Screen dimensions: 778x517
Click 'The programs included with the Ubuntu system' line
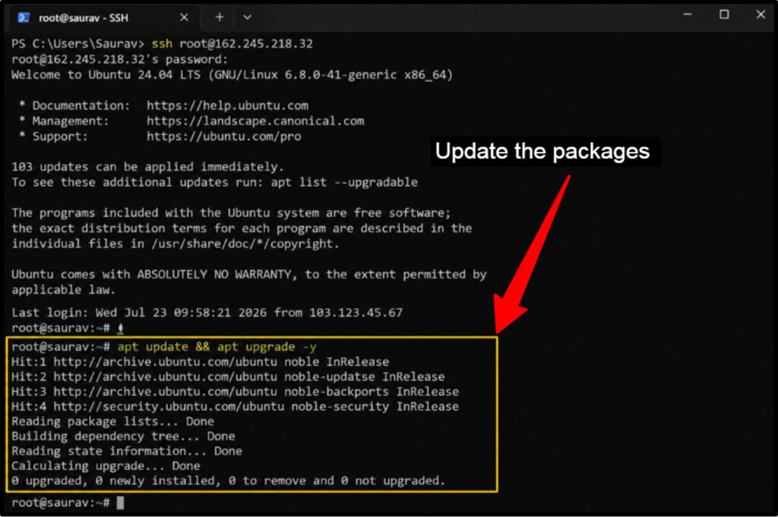coord(231,213)
